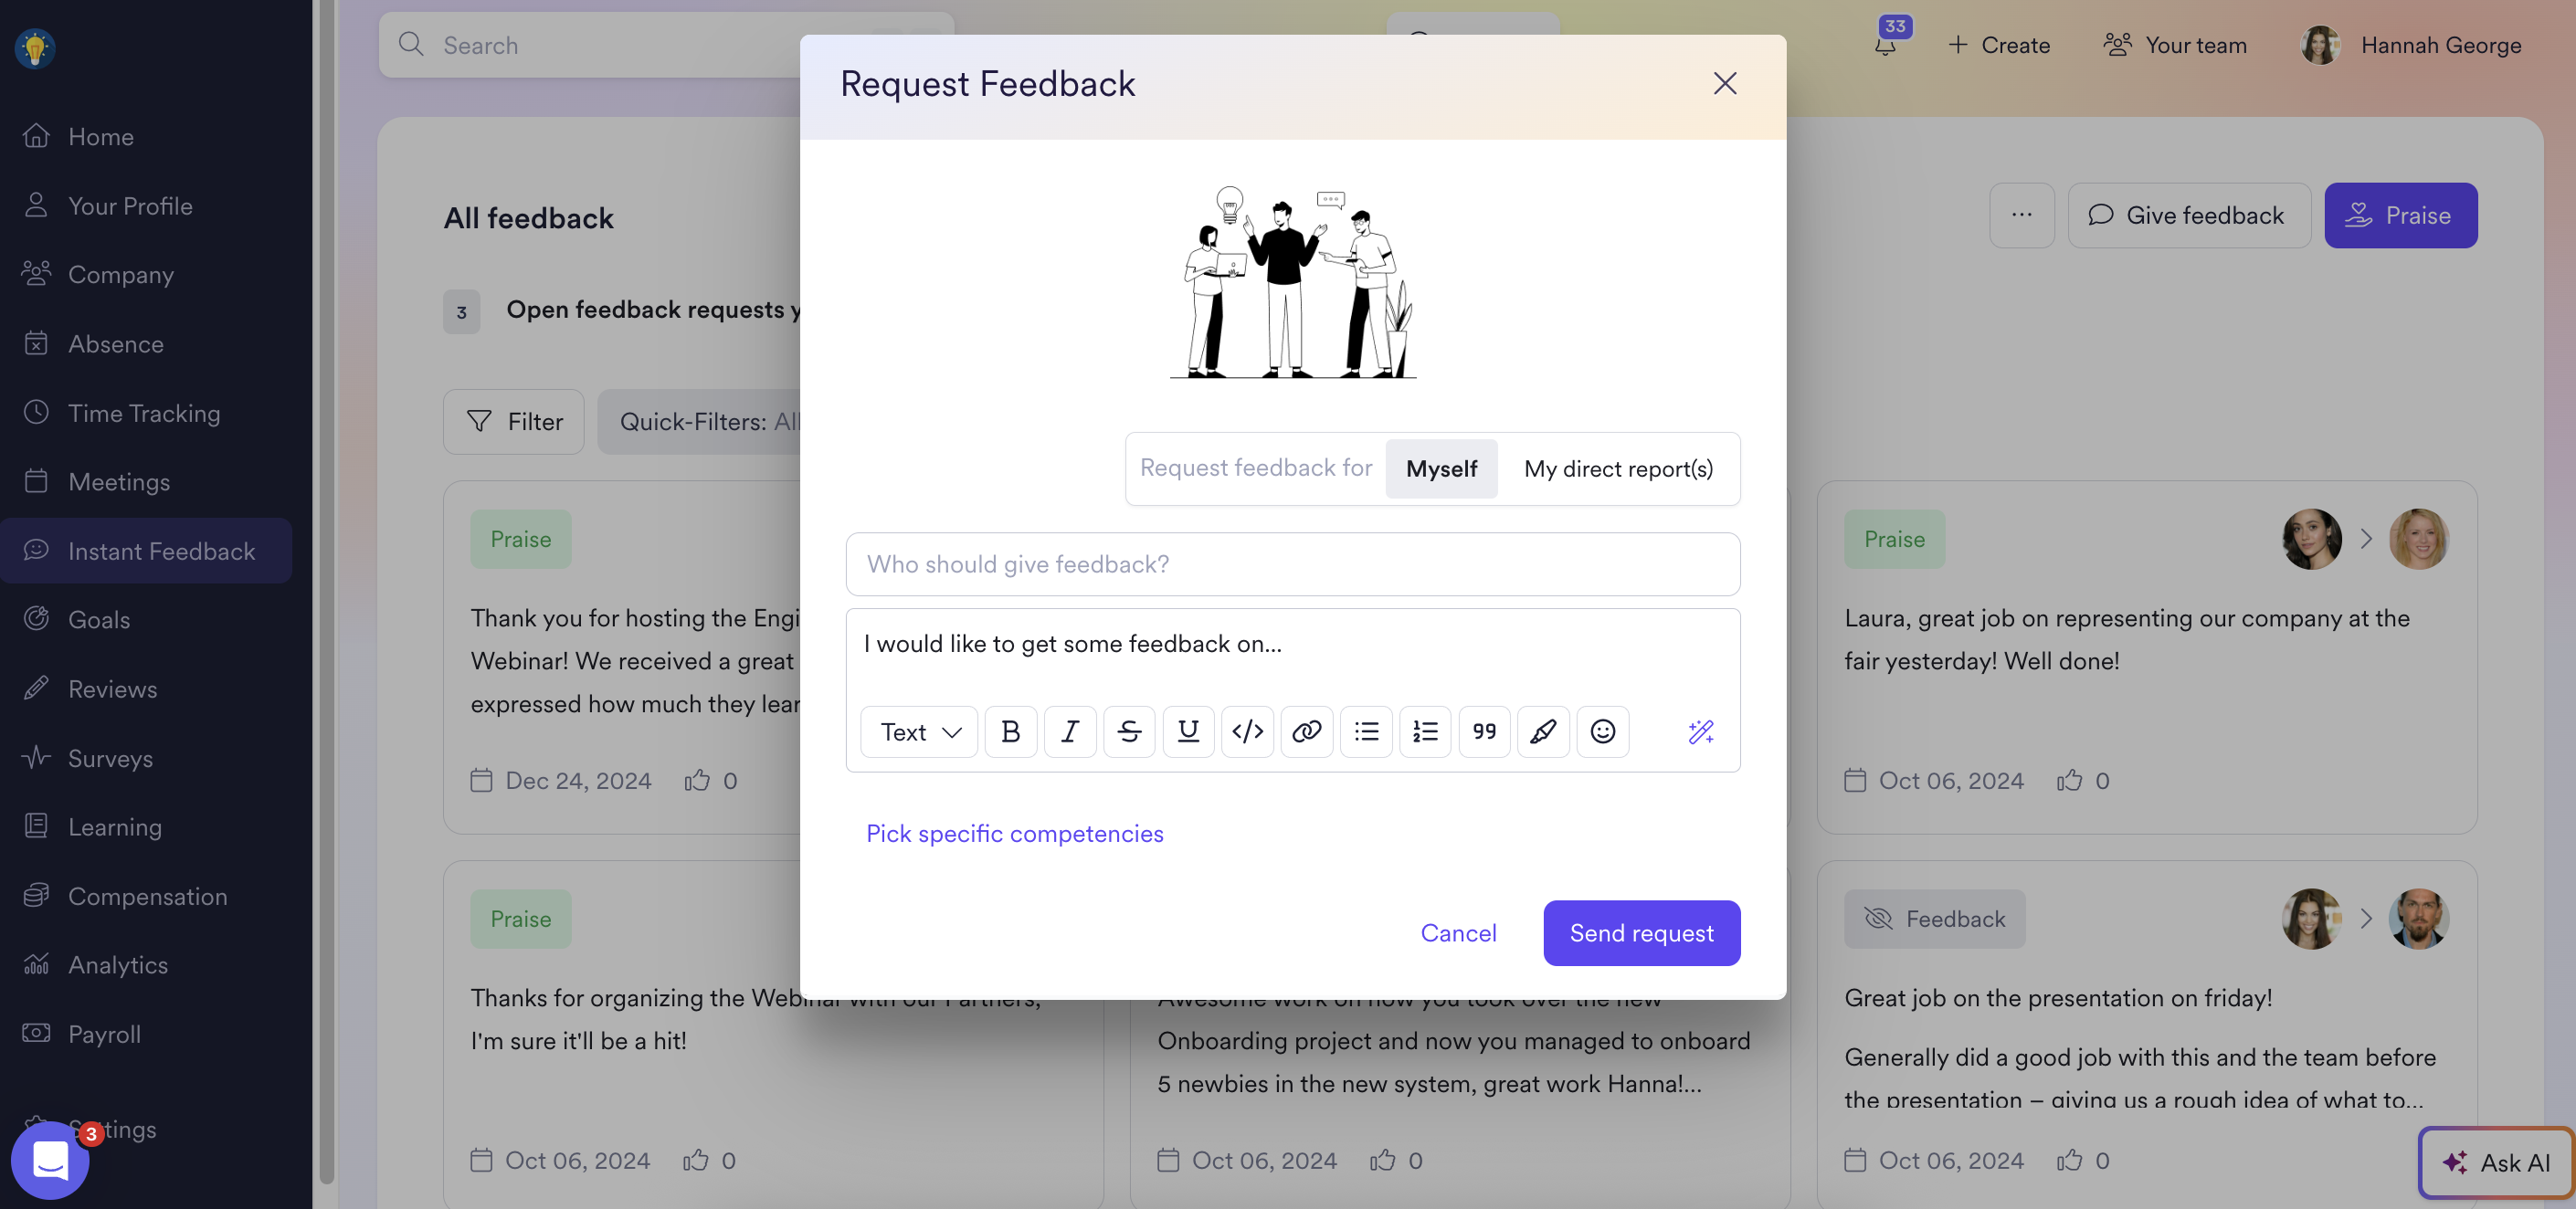
Task: Open the emoji picker
Action: pyautogui.click(x=1602, y=732)
